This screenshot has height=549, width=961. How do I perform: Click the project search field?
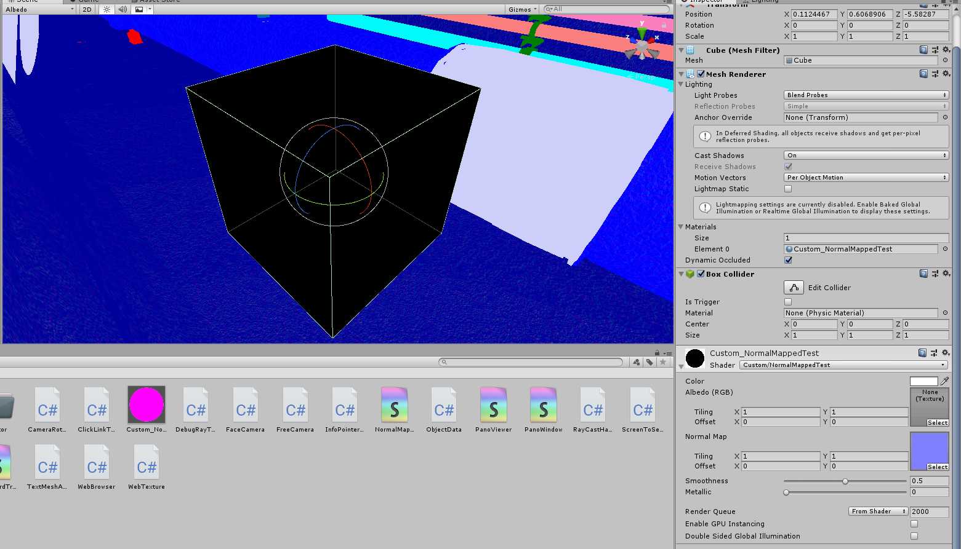pyautogui.click(x=531, y=362)
